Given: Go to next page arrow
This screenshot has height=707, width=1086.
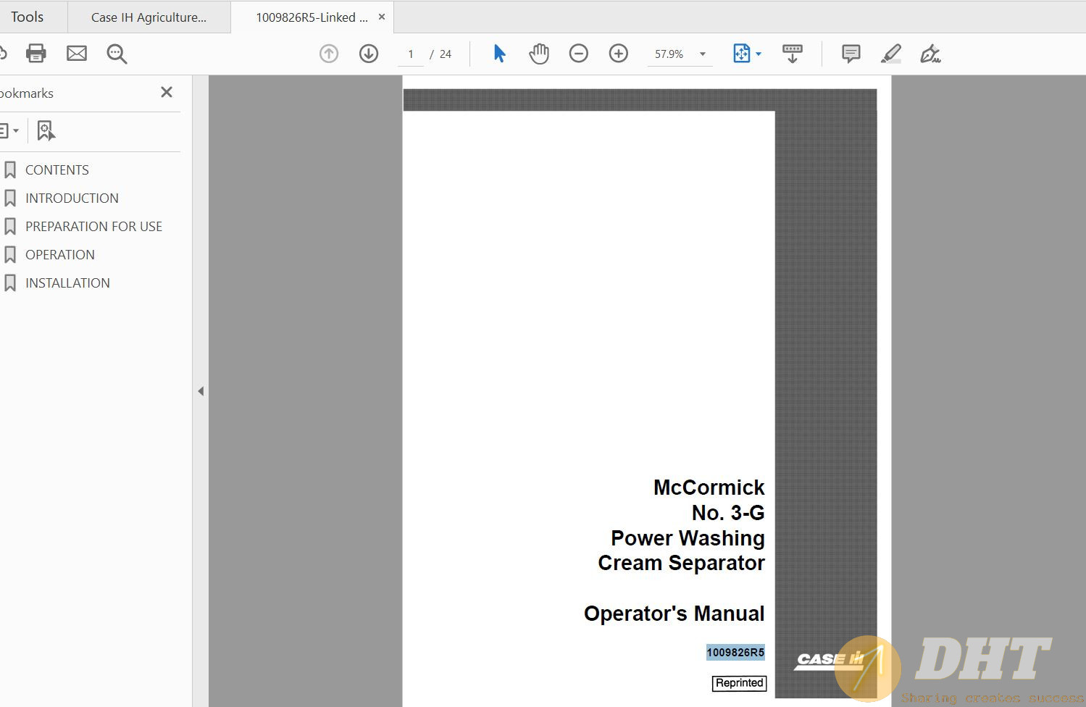Looking at the screenshot, I should (x=369, y=54).
